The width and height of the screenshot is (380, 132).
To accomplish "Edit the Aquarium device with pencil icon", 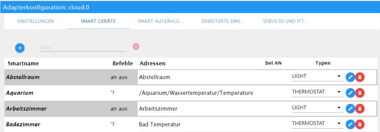I will (x=350, y=93).
